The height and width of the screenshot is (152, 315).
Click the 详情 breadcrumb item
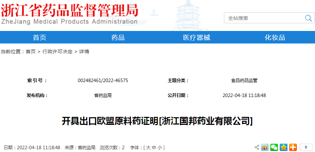click(x=84, y=52)
